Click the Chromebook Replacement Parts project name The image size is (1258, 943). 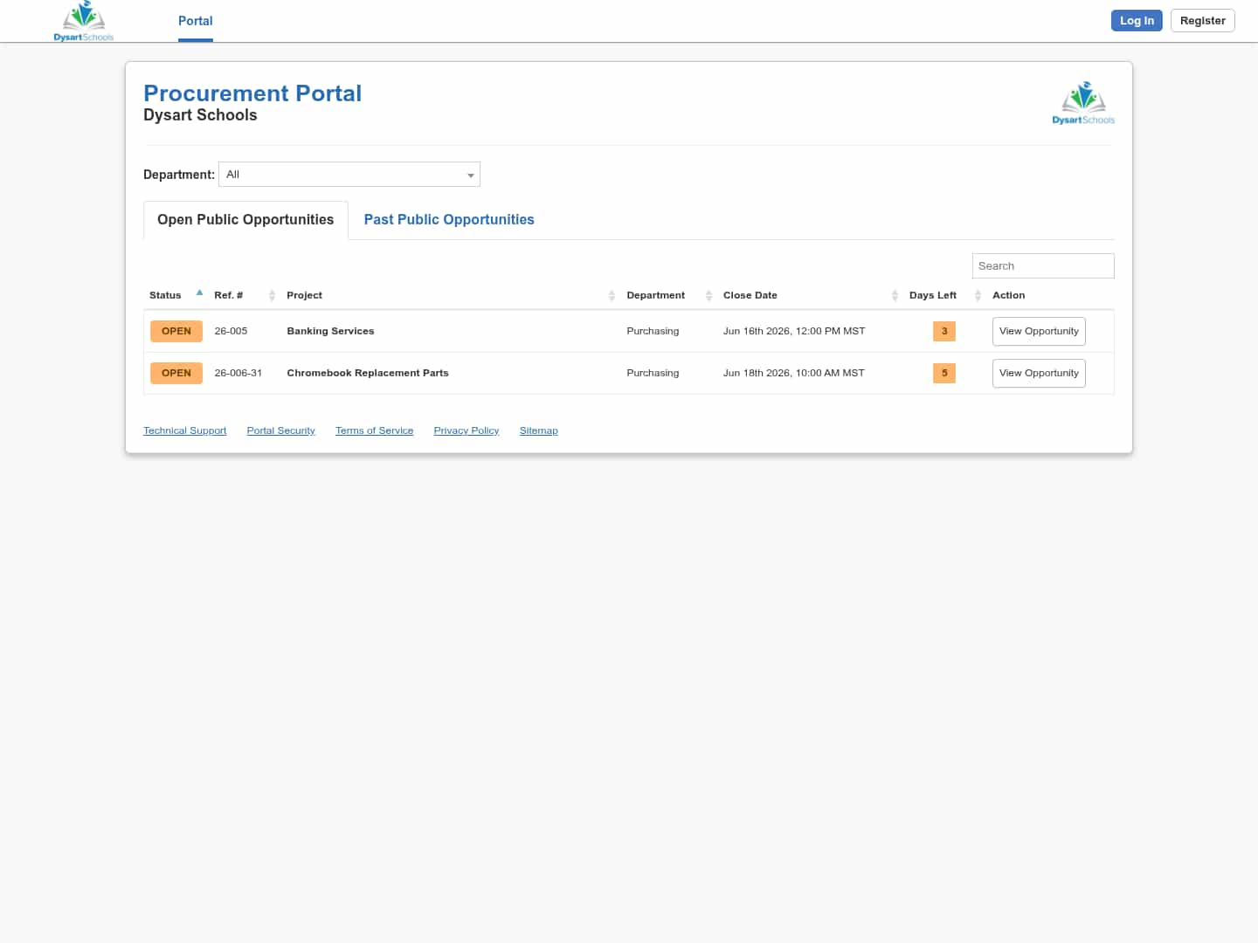point(368,374)
